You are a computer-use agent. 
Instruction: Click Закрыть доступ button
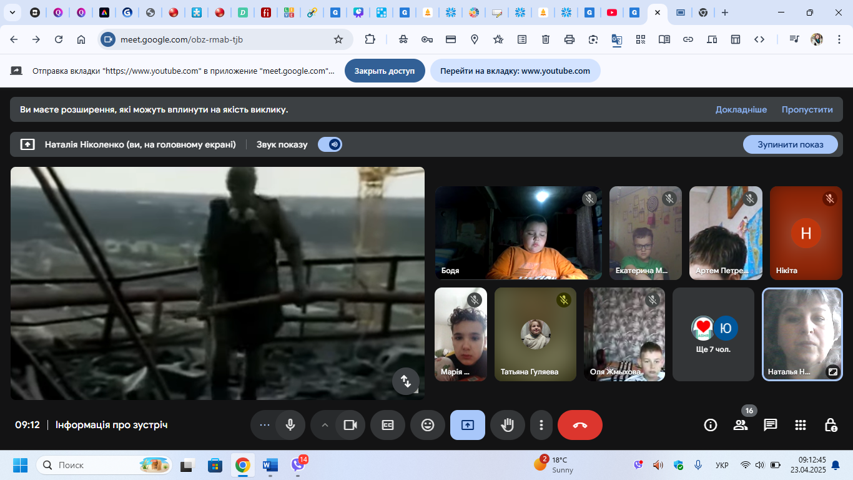[x=385, y=71]
